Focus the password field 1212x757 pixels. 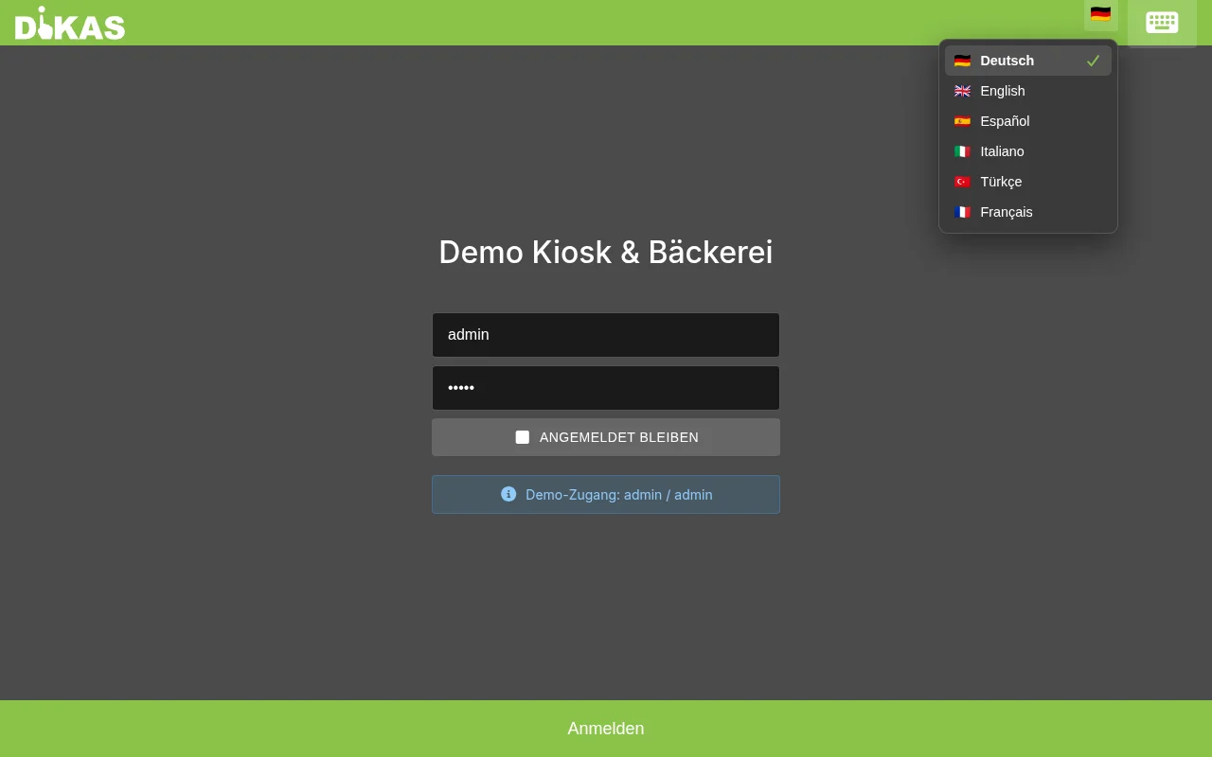(606, 388)
